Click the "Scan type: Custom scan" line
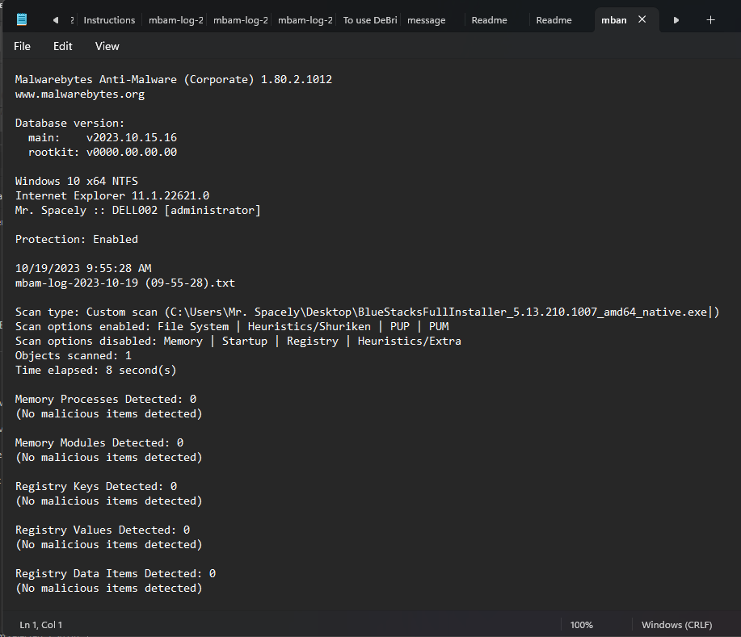 pyautogui.click(x=367, y=312)
